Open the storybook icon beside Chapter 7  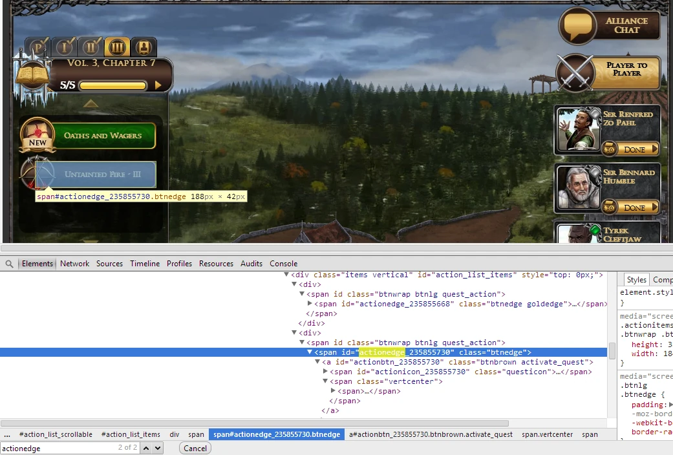point(32,76)
